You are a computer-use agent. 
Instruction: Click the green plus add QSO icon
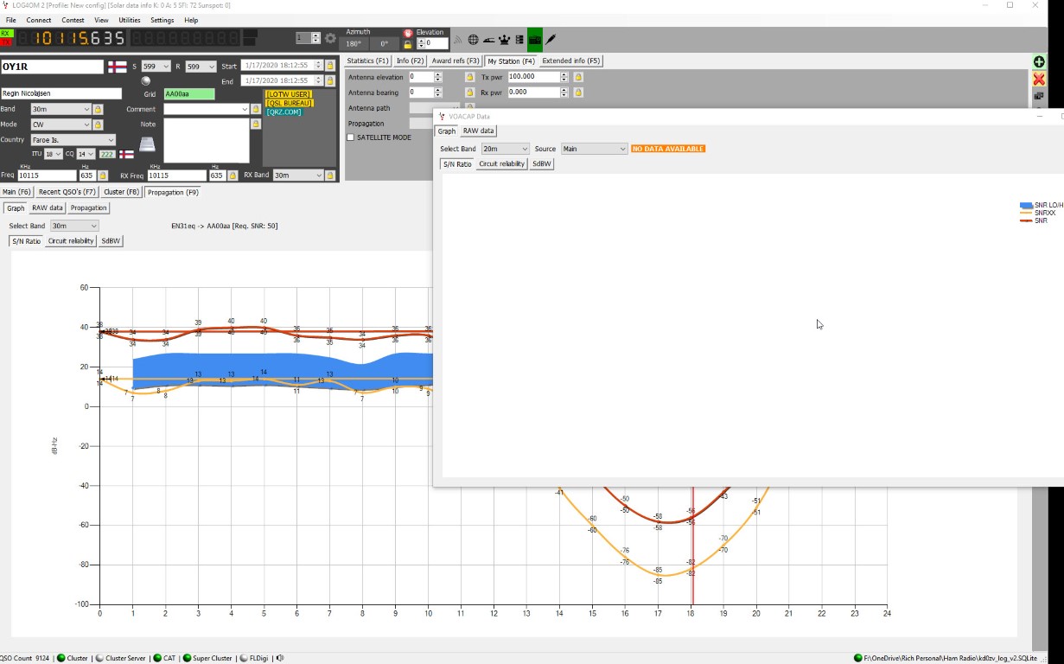click(x=1039, y=62)
